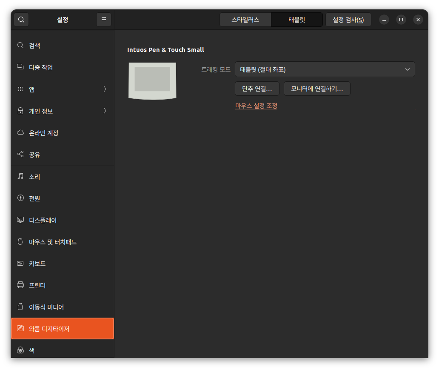Click the 키보드 keyboard icon
The height and width of the screenshot is (370, 439).
point(20,263)
